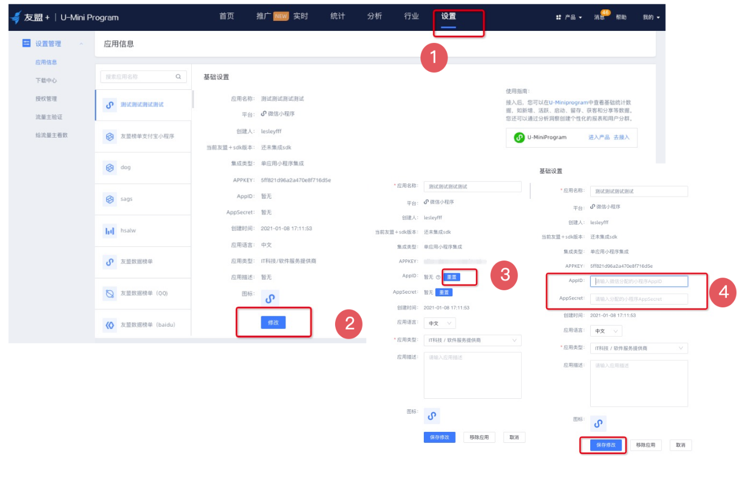The width and height of the screenshot is (755, 504).
Task: Click the 进入产品 link
Action: (598, 137)
